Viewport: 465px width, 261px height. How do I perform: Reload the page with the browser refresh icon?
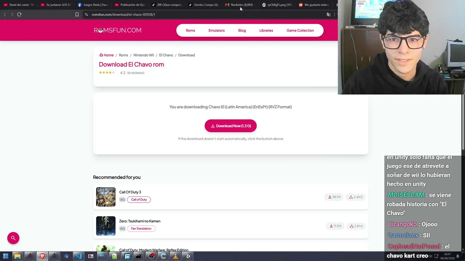[19, 14]
